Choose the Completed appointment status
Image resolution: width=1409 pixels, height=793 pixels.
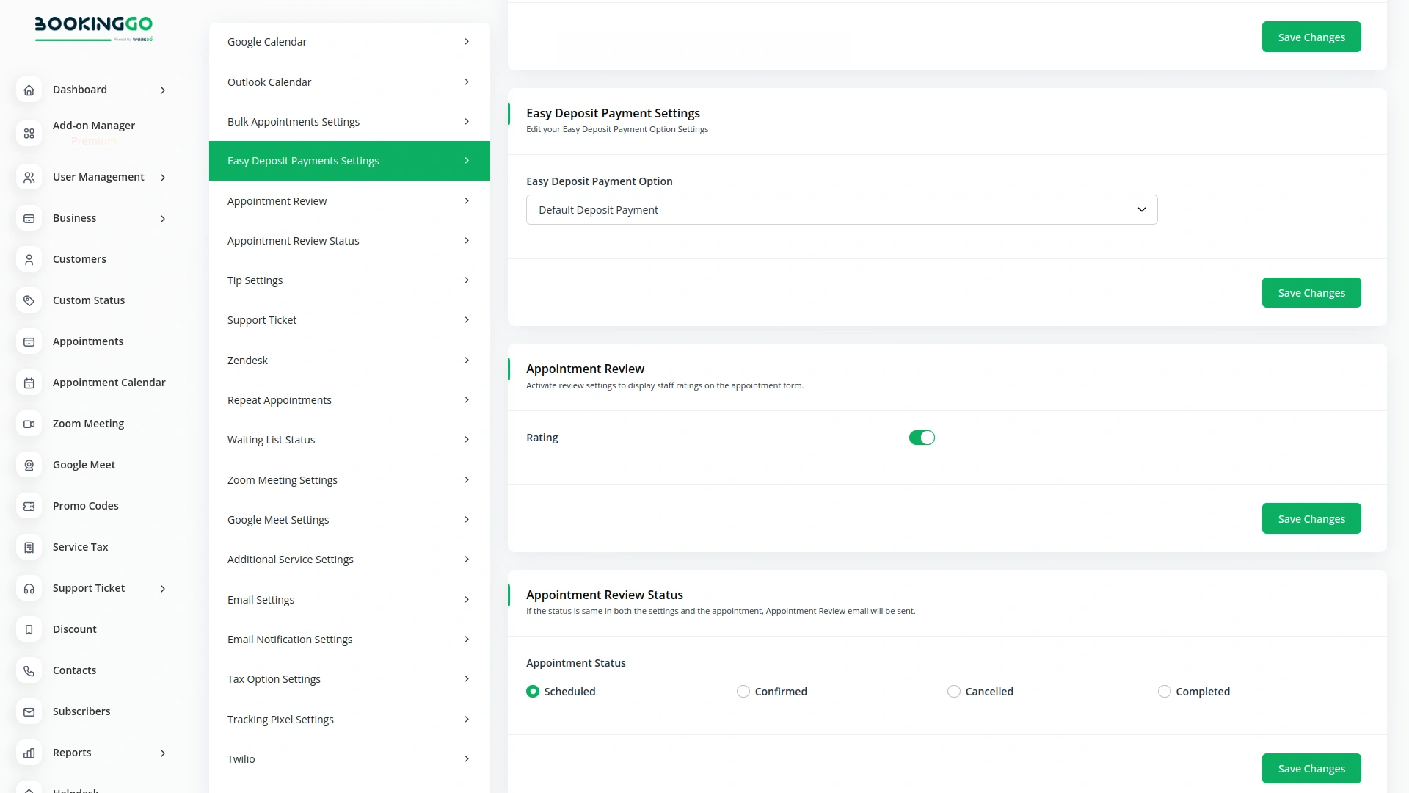[1164, 691]
